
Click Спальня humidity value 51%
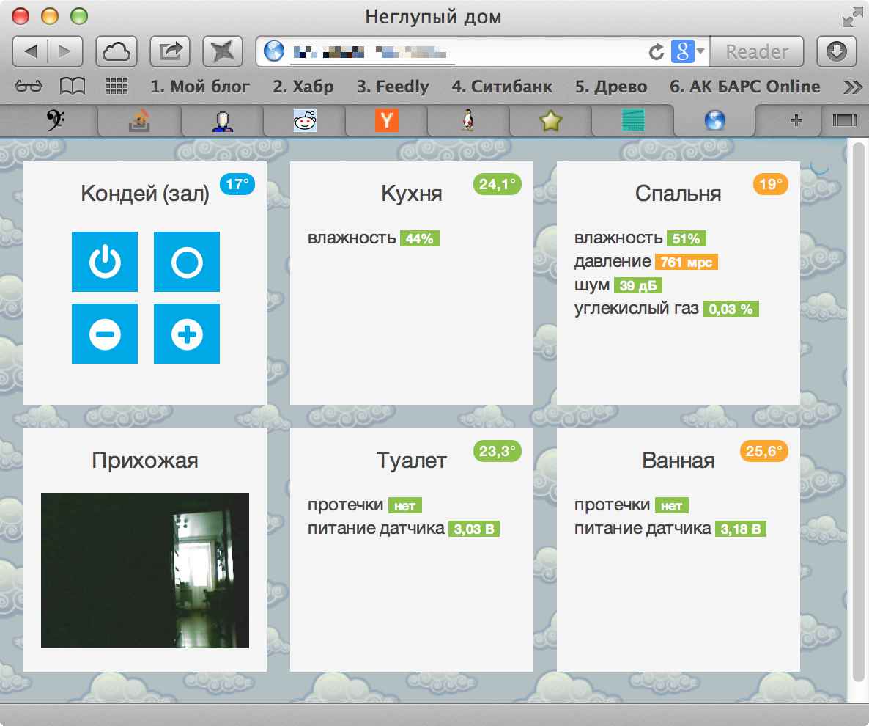coord(686,238)
